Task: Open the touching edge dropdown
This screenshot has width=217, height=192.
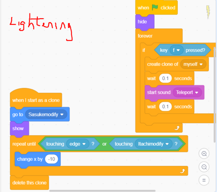Action: 78,144
